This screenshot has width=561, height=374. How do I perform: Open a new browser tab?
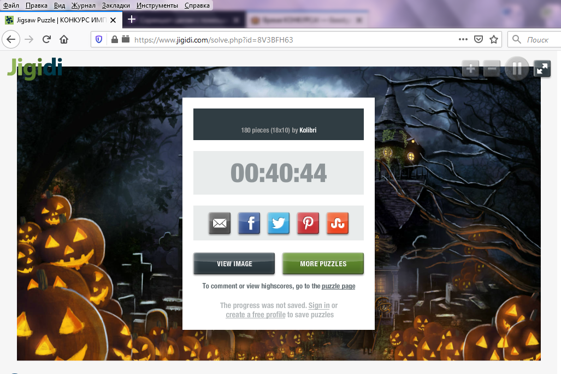point(131,19)
